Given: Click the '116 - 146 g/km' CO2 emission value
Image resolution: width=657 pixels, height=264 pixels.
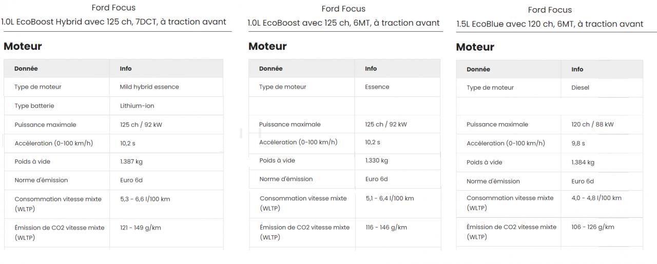Looking at the screenshot, I should [385, 227].
